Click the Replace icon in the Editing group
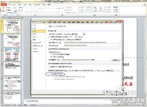Screen dimensions: 147x107 tap(114, 9)
